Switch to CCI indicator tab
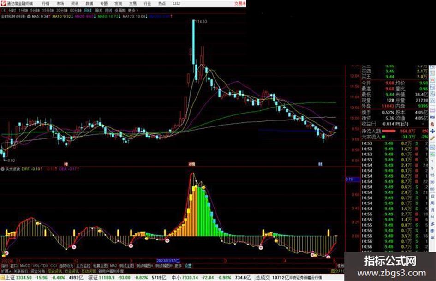 (54, 266)
